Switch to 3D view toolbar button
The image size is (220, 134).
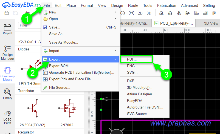click(x=149, y=13)
